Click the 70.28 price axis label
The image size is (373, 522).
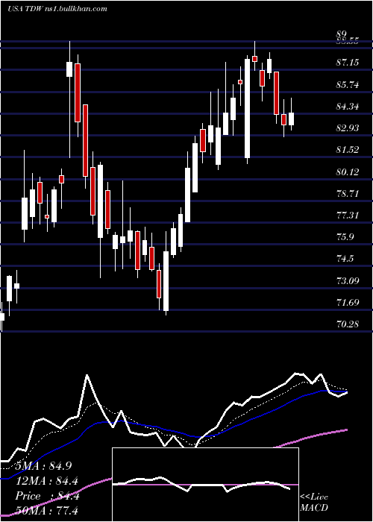[x=348, y=324]
